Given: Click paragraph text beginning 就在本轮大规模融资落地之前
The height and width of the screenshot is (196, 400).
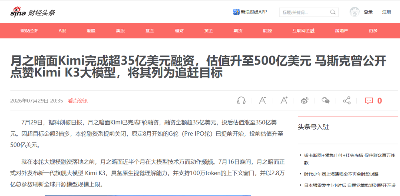Looking at the screenshot, I should [148, 173].
